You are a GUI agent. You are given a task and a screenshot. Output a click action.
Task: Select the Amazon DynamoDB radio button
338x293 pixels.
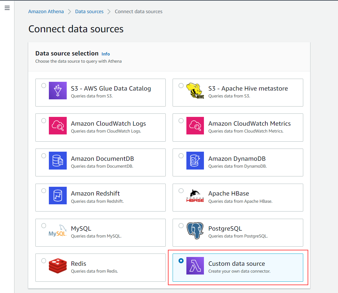click(181, 156)
